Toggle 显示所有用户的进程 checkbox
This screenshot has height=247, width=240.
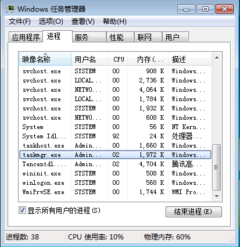coord(22,210)
